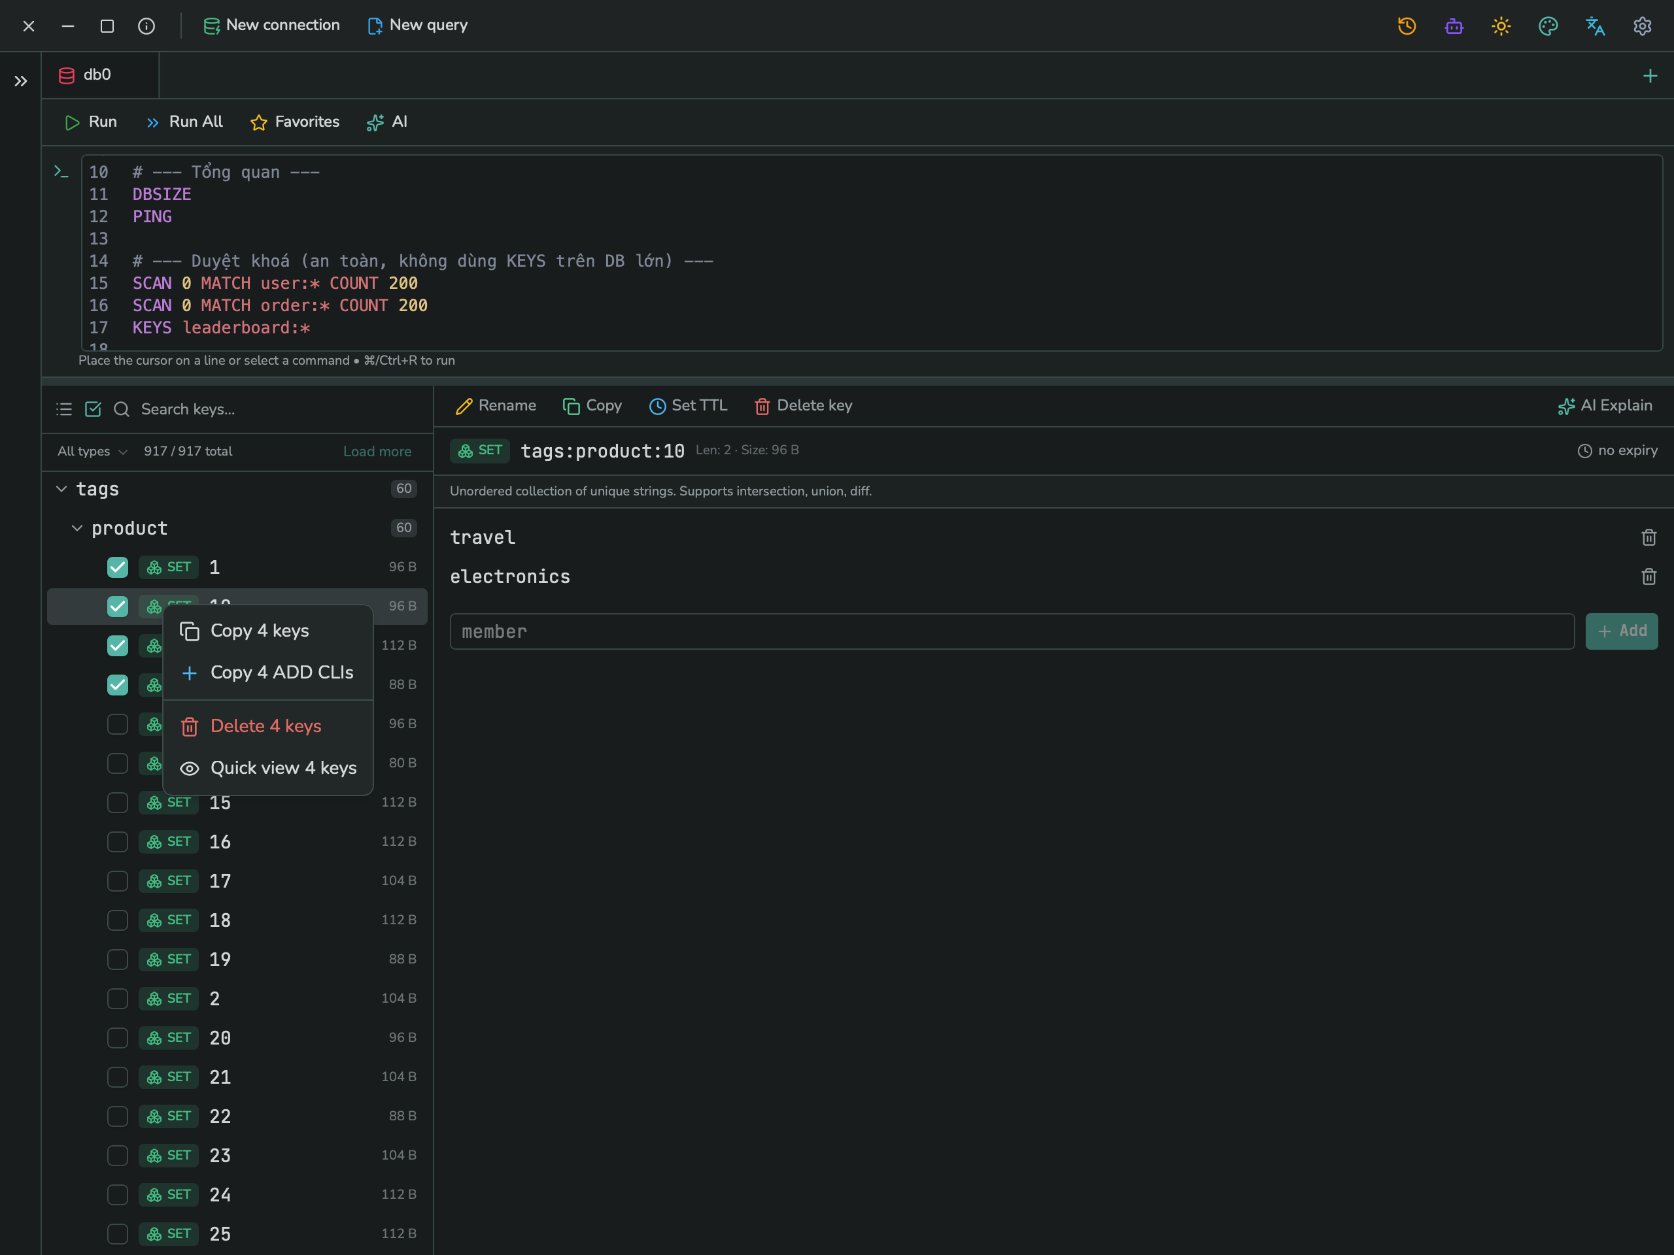This screenshot has width=1674, height=1255.
Task: Place cursor on KEYS leaderboard:* line
Action: (221, 327)
